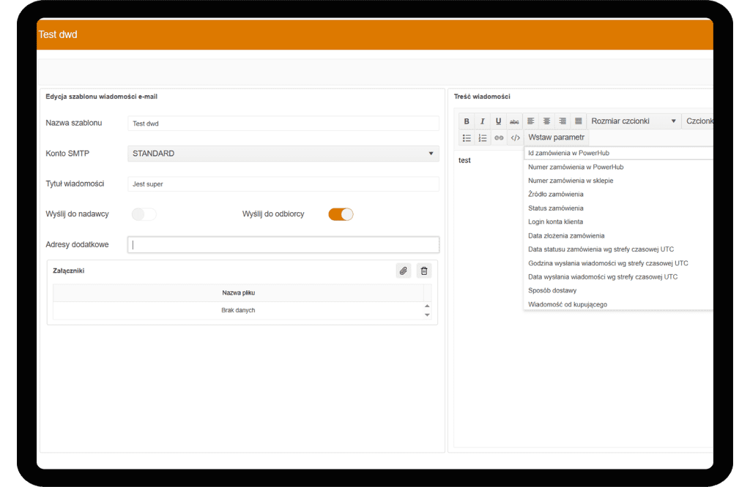Image resolution: width=750 pixels, height=487 pixels.
Task: Insert a numbered list
Action: [483, 137]
